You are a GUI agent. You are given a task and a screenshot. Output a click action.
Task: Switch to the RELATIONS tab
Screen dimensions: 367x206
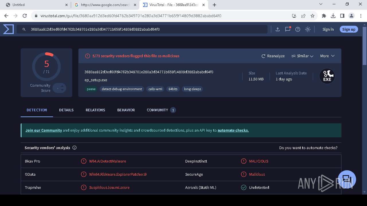click(95, 110)
